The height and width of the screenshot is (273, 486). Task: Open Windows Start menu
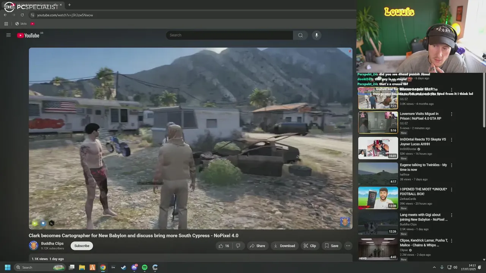pos(7,267)
